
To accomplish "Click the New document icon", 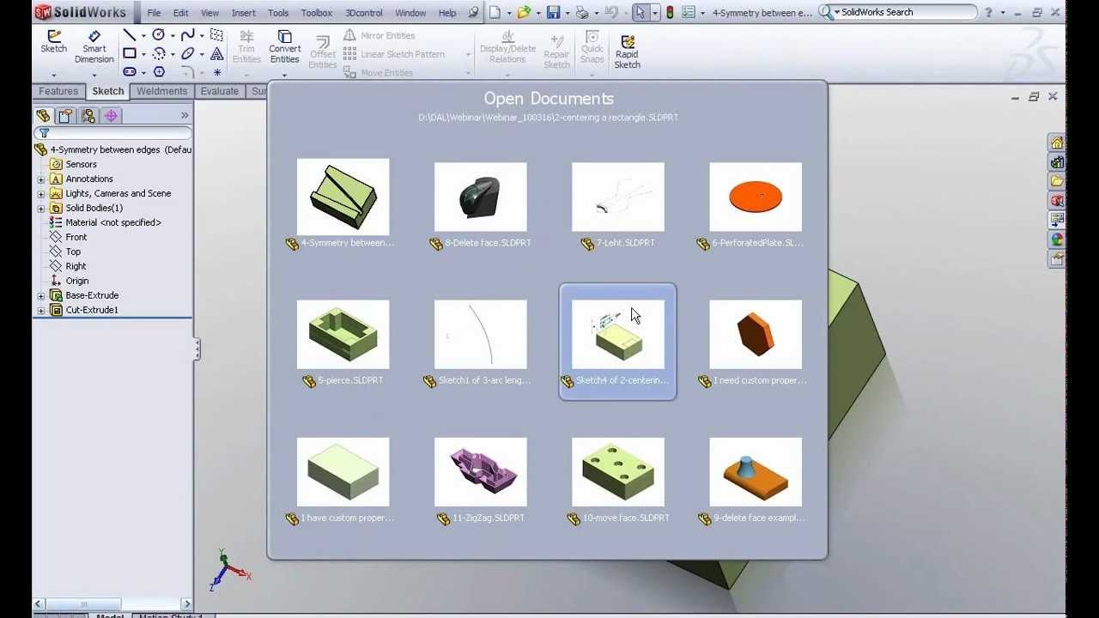I will [x=495, y=12].
